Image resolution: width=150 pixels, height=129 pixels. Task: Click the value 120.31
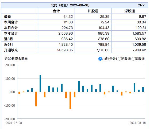141,28
